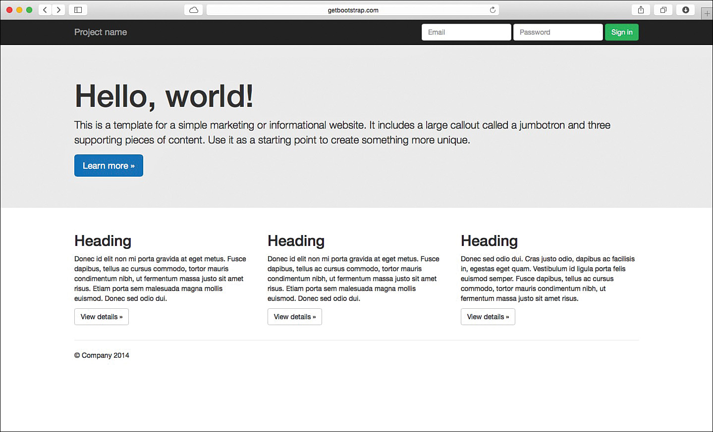Click the Email input field
713x432 pixels.
[x=466, y=32]
